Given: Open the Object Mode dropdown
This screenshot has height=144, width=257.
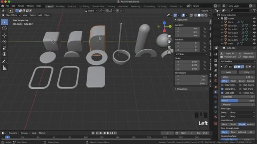Looking at the screenshot, I should [x=11, y=15].
